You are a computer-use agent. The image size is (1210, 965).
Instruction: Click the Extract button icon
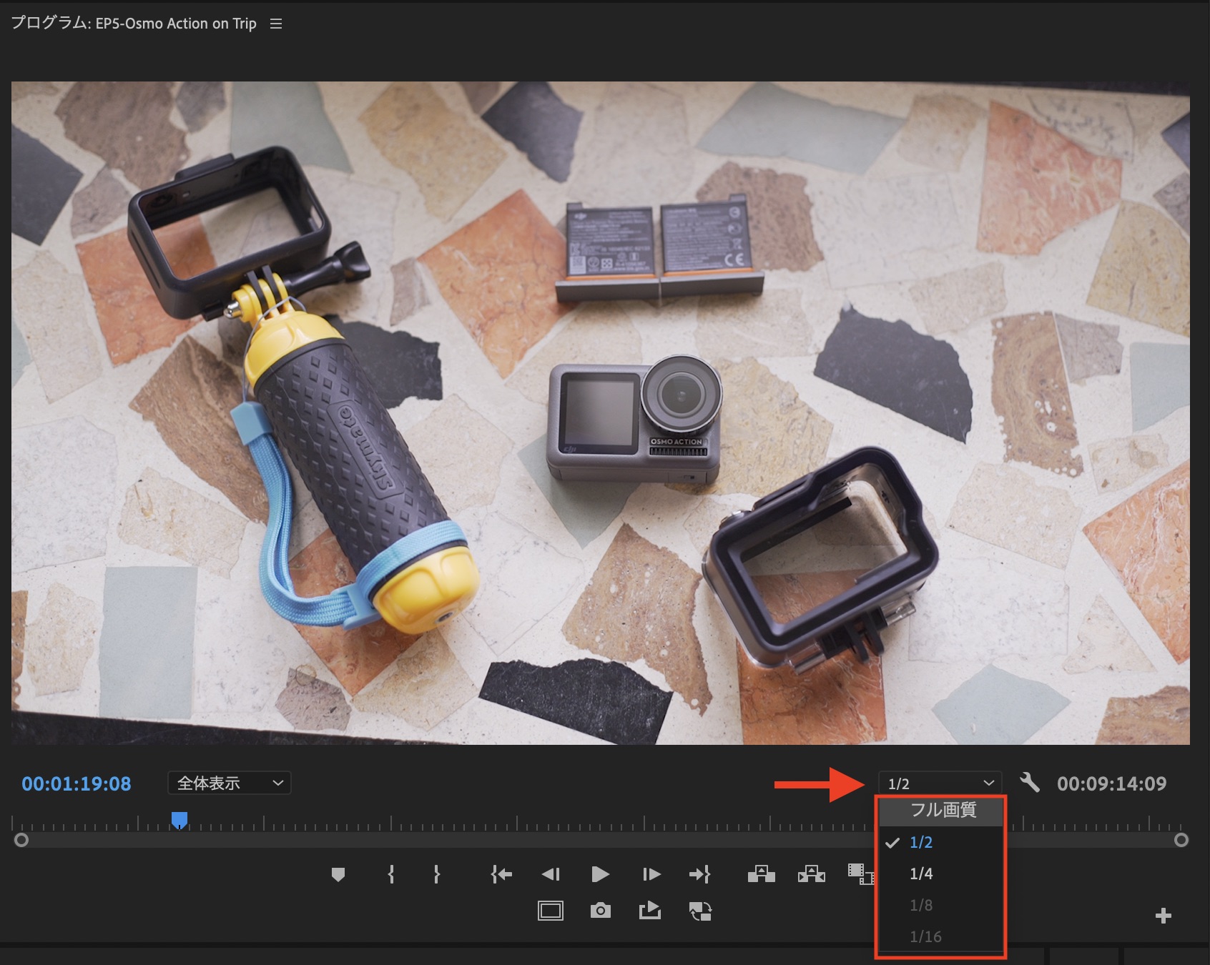[811, 874]
